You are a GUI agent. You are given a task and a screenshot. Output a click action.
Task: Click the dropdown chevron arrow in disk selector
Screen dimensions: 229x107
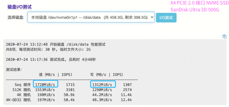(152, 17)
